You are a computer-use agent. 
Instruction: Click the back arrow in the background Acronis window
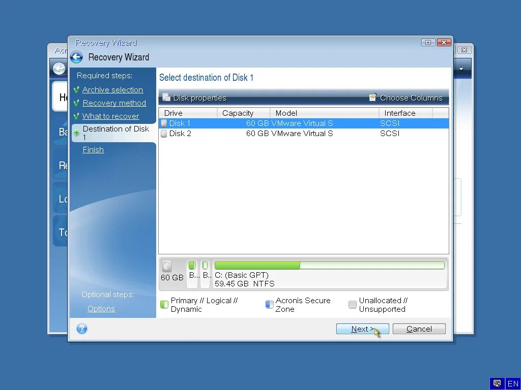pos(59,69)
